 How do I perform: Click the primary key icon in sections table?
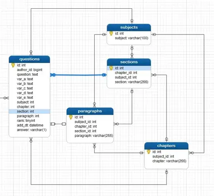pos(111,68)
